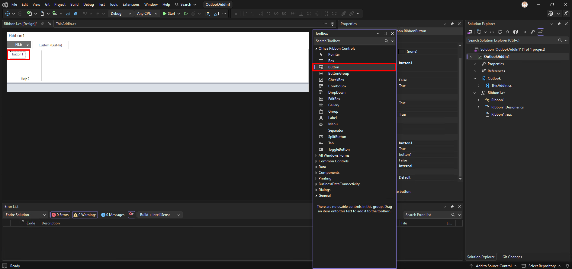
Task: Click the Find in Files folder icon
Action: click(x=207, y=14)
